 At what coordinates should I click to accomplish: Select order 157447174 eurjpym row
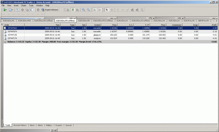coord(110,38)
